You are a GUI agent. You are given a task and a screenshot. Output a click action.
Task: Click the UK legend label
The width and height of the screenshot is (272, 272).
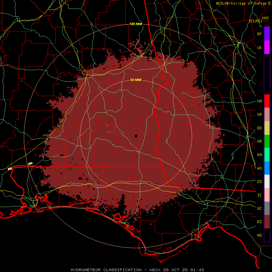(x=259, y=47)
